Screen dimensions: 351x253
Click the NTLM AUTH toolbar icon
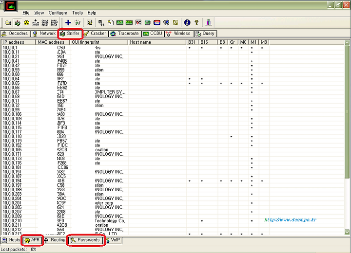point(36,22)
